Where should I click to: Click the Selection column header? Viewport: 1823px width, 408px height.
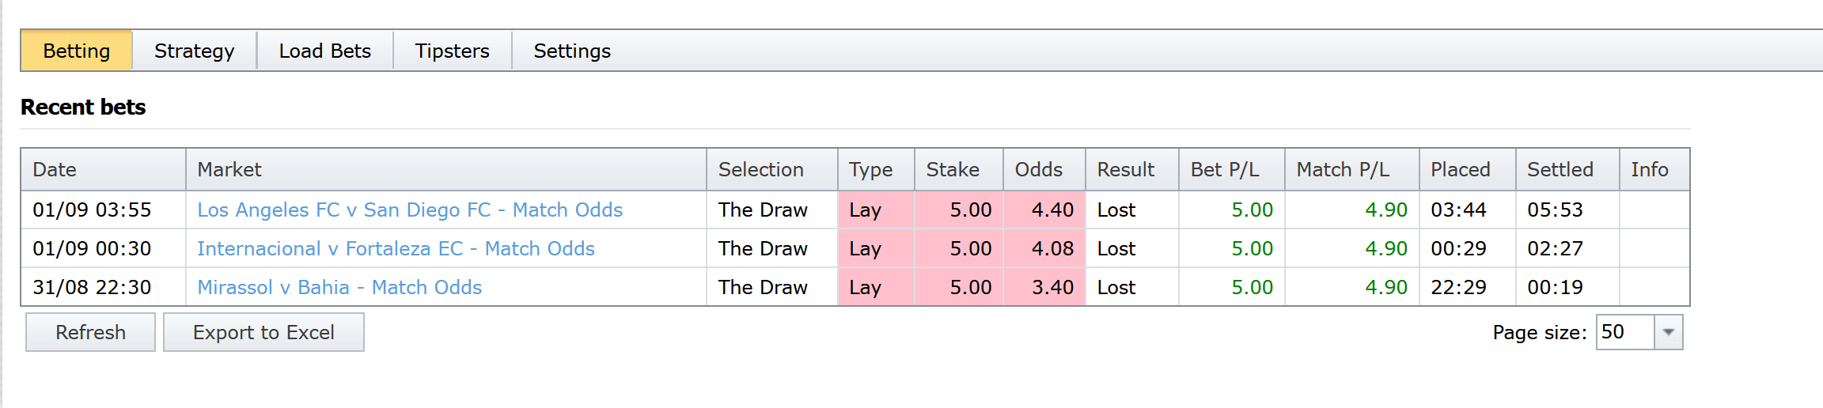[x=760, y=170]
